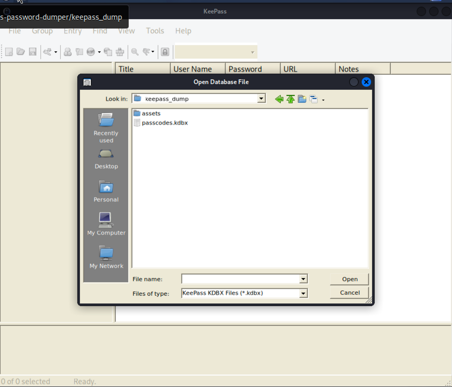Open the quick search combo box
This screenshot has height=387, width=452.
[216, 52]
